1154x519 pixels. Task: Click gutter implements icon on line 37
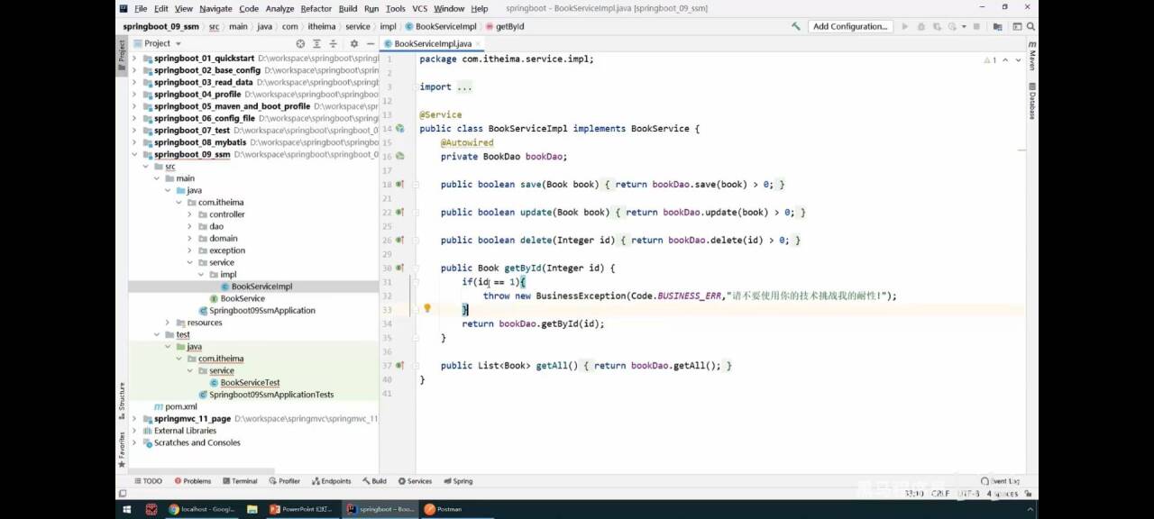pos(399,365)
